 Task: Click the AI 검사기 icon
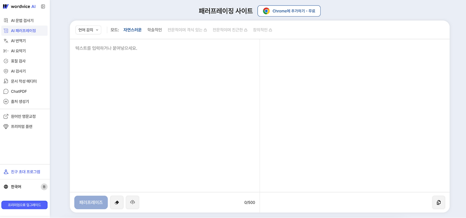pyautogui.click(x=6, y=71)
